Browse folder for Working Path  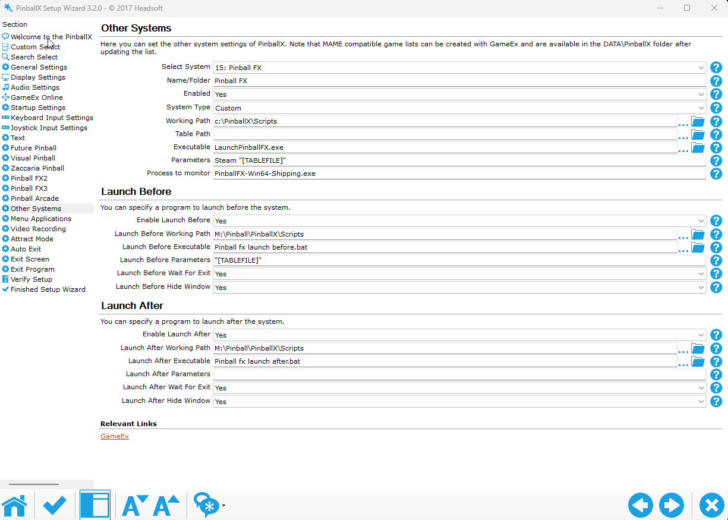[x=698, y=121]
